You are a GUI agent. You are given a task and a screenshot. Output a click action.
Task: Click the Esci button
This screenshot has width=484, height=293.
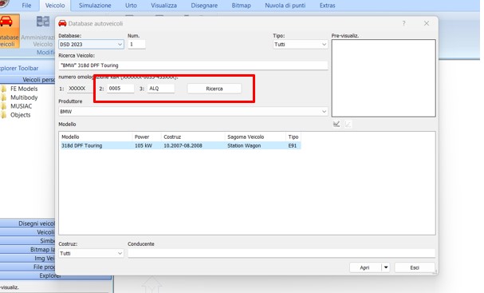[x=415, y=267]
